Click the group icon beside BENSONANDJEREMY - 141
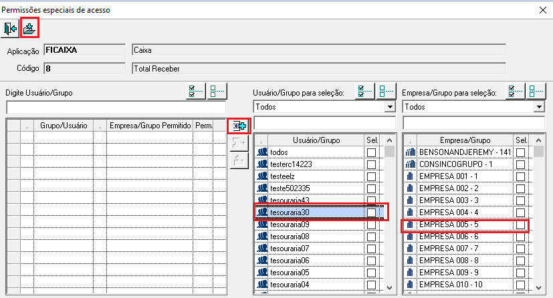This screenshot has height=298, width=553. 410,152
